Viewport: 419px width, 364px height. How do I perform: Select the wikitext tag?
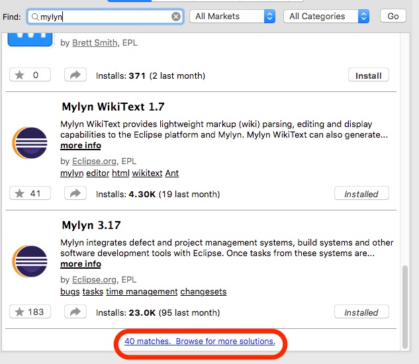[x=147, y=173]
